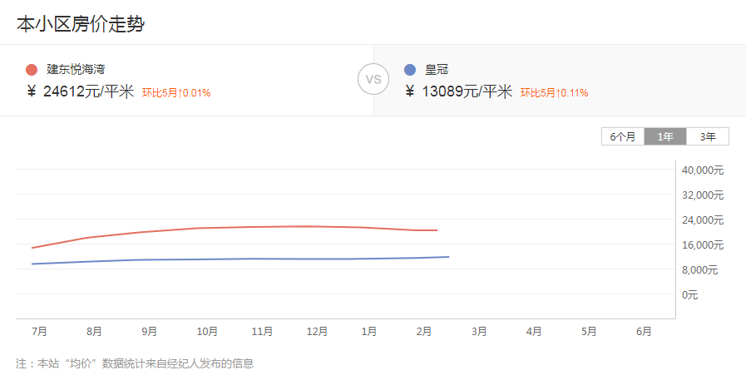Screen dimensions: 746x375
Task: Open the 皇冠 community name
Action: [437, 70]
